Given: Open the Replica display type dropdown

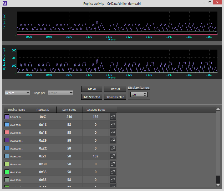Looking at the screenshot, I should [17, 93].
